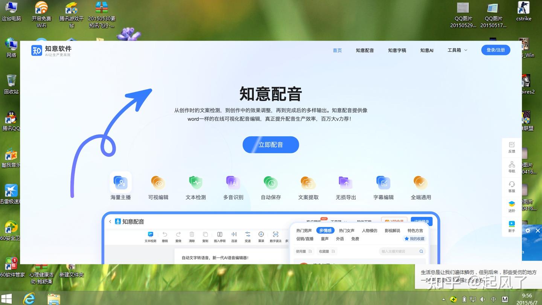Select the 全端通用 feature icon

(420, 183)
